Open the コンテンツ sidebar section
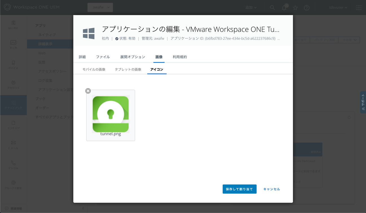Screen dimensions: 366x213 (13, 125)
